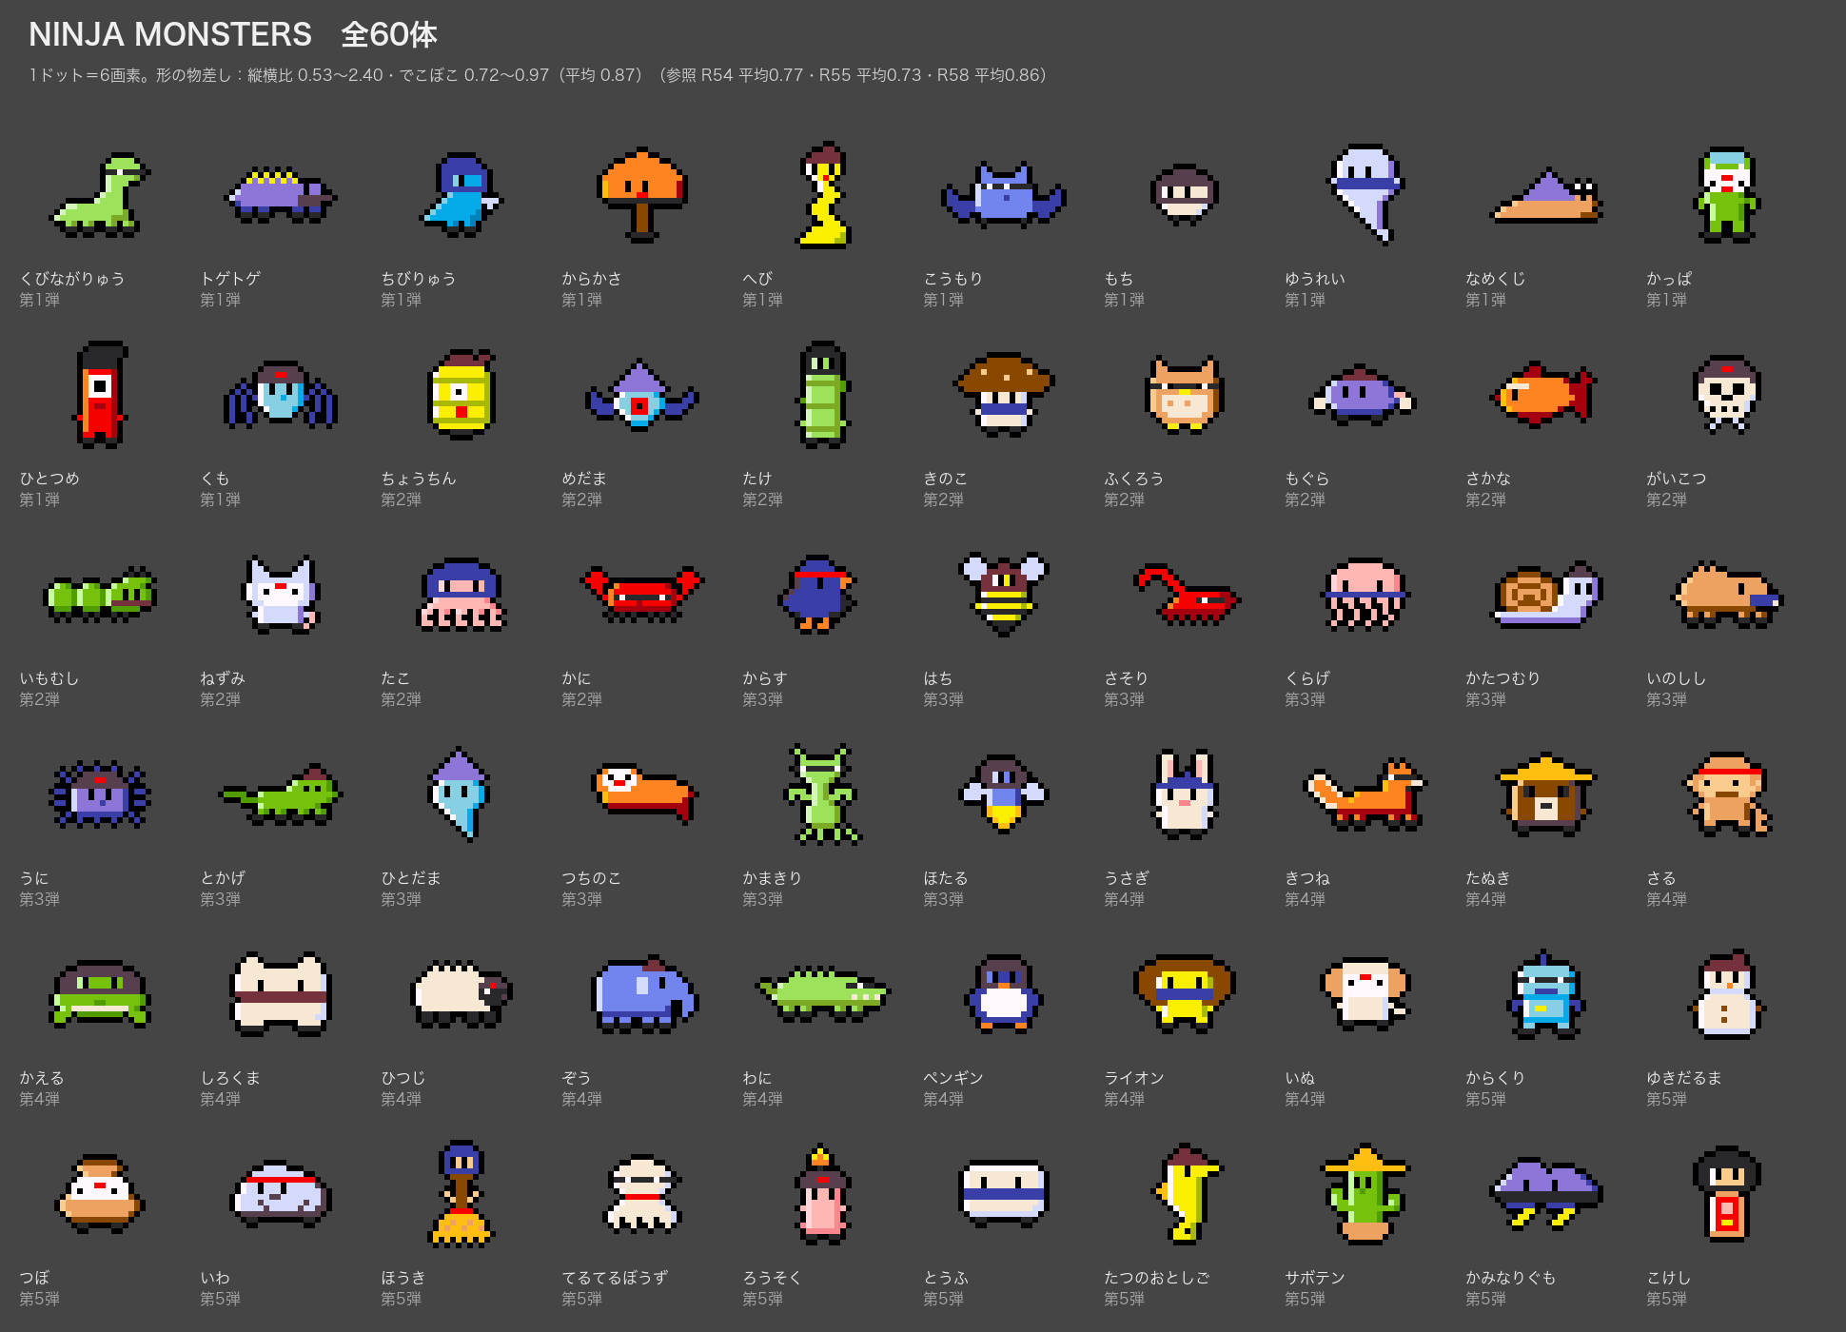Click the green mantis sprite かまきり
Image resolution: width=1846 pixels, height=1332 pixels.
pos(823,794)
